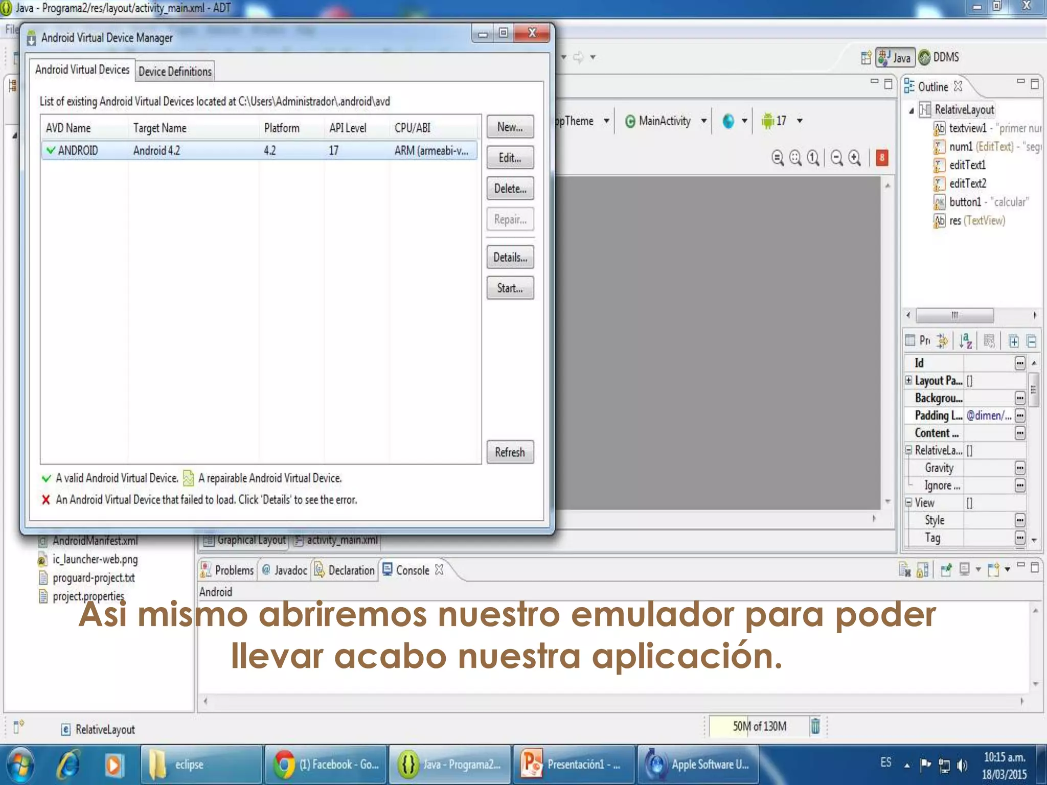Image resolution: width=1047 pixels, height=785 pixels.
Task: Click the zoom in magnifier icon
Action: (x=855, y=157)
